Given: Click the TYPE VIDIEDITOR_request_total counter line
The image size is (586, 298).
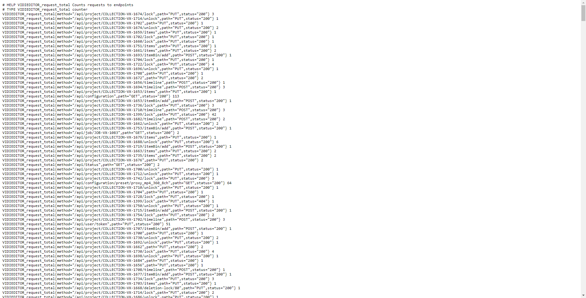Looking at the screenshot, I should click(x=45, y=9).
